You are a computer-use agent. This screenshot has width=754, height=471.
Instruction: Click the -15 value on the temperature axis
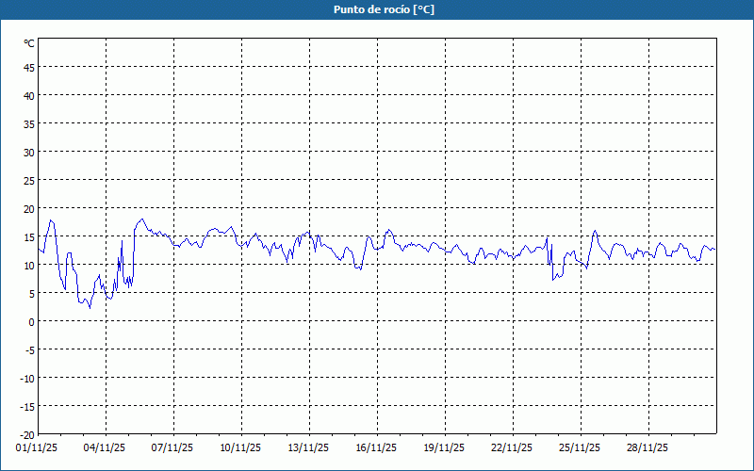tap(27, 407)
